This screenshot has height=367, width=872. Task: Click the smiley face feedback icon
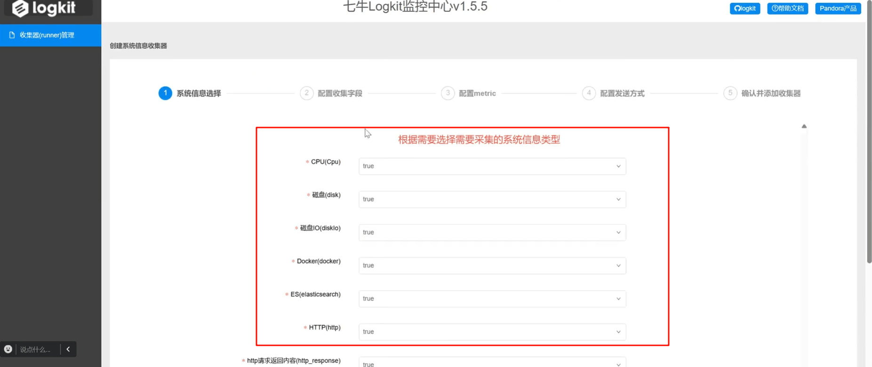[x=8, y=349]
